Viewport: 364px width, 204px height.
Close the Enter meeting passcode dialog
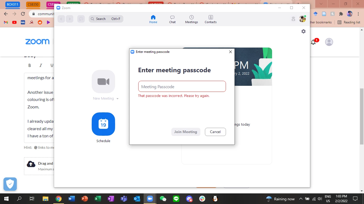(x=230, y=52)
